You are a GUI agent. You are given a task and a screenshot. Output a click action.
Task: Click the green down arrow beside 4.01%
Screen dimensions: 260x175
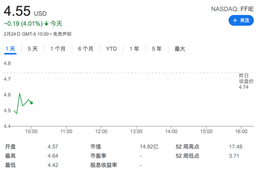(47, 24)
